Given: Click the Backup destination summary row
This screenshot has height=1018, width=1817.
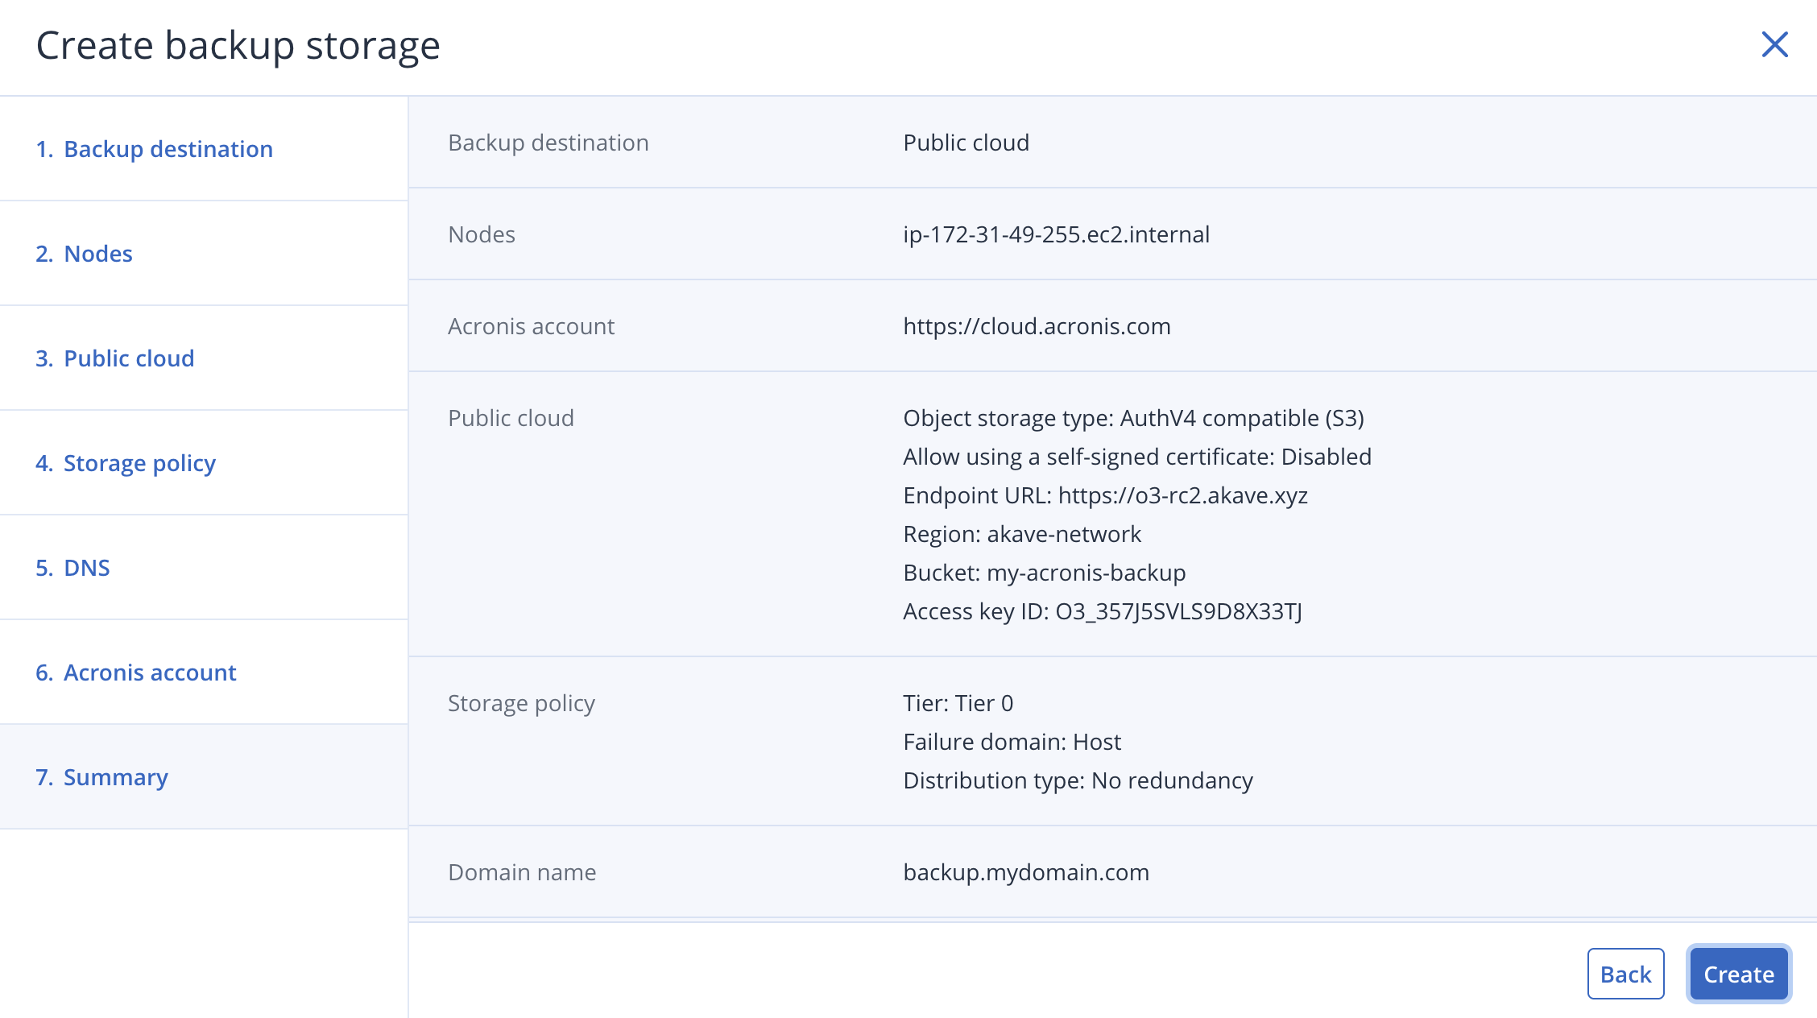Looking at the screenshot, I should click(966, 143).
